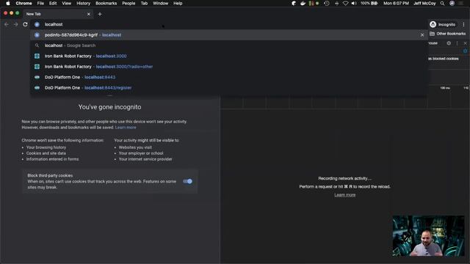Click Learn more in network panel
The height and width of the screenshot is (264, 470).
point(344,195)
